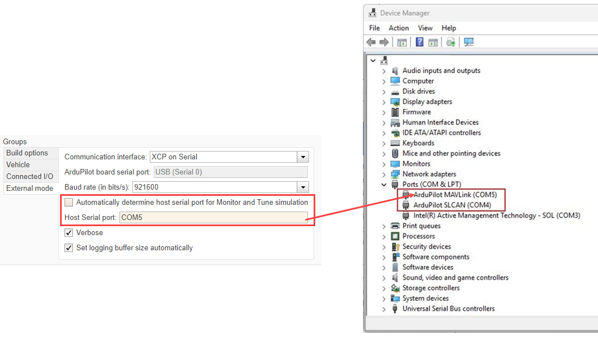598x344 pixels.
Task: Open the Action menu
Action: click(398, 28)
